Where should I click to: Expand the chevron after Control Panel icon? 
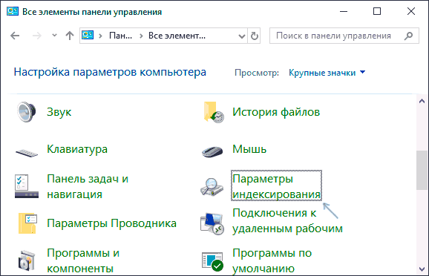tap(100, 36)
